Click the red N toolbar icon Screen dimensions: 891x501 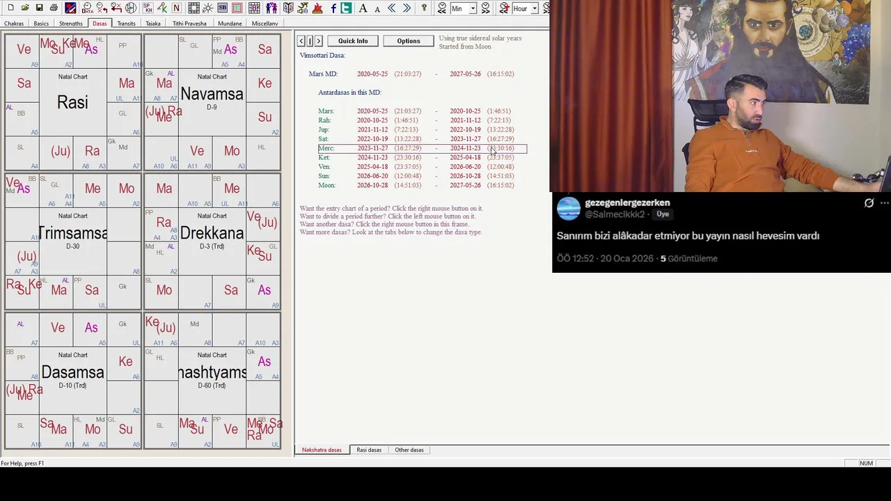[177, 8]
